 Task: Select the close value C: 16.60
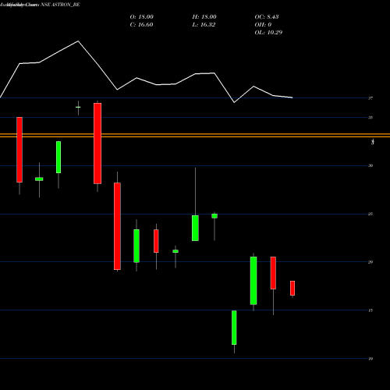coord(141,25)
